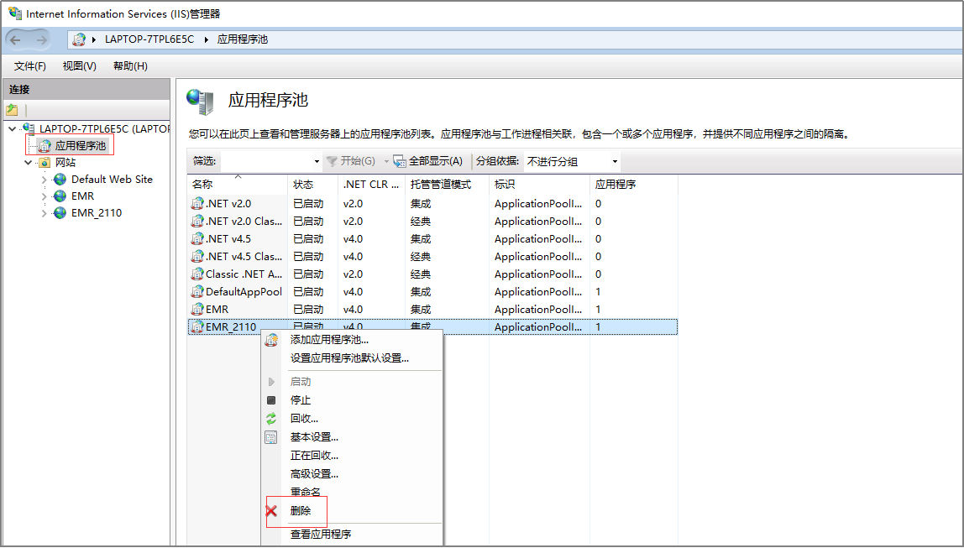Screen dimensions: 964x548
Task: Click the Add Application Pool icon in menu
Action: point(271,340)
